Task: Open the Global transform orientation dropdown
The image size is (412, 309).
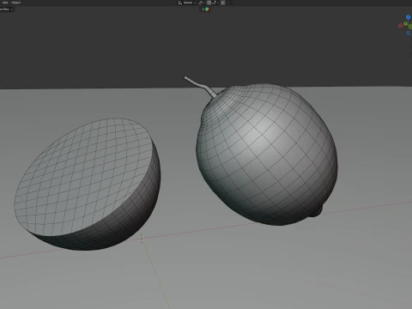Action: pyautogui.click(x=190, y=3)
